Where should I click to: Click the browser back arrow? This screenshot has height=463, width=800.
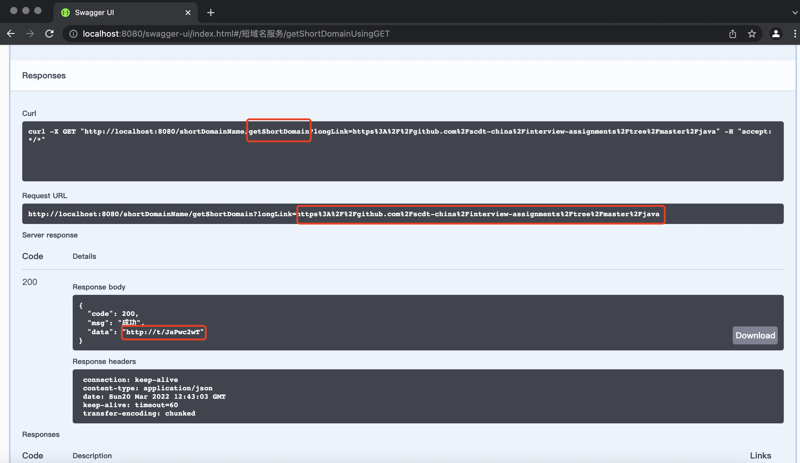11,34
